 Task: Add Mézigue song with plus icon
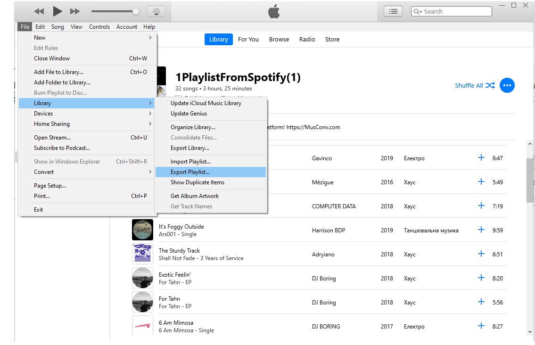tap(481, 181)
